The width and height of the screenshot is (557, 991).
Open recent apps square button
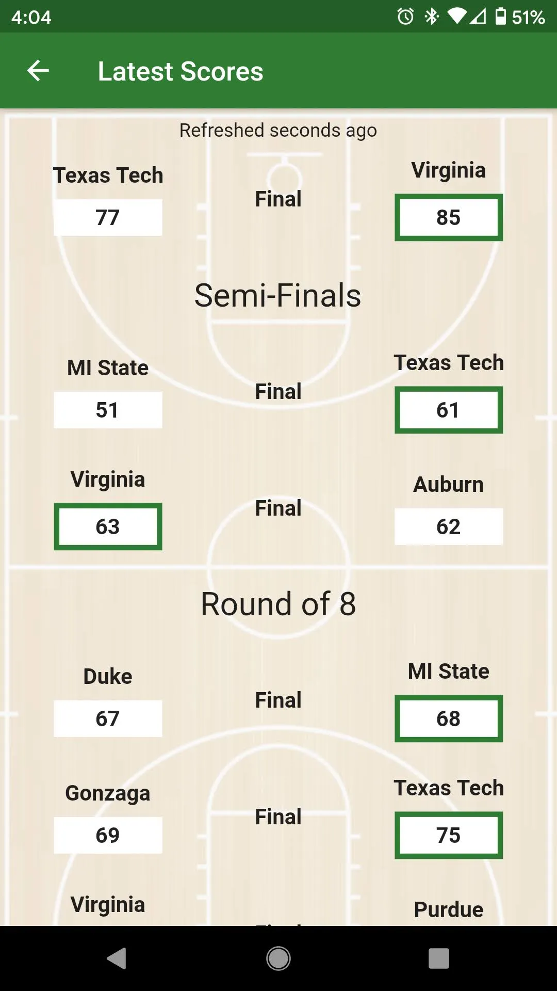439,958
